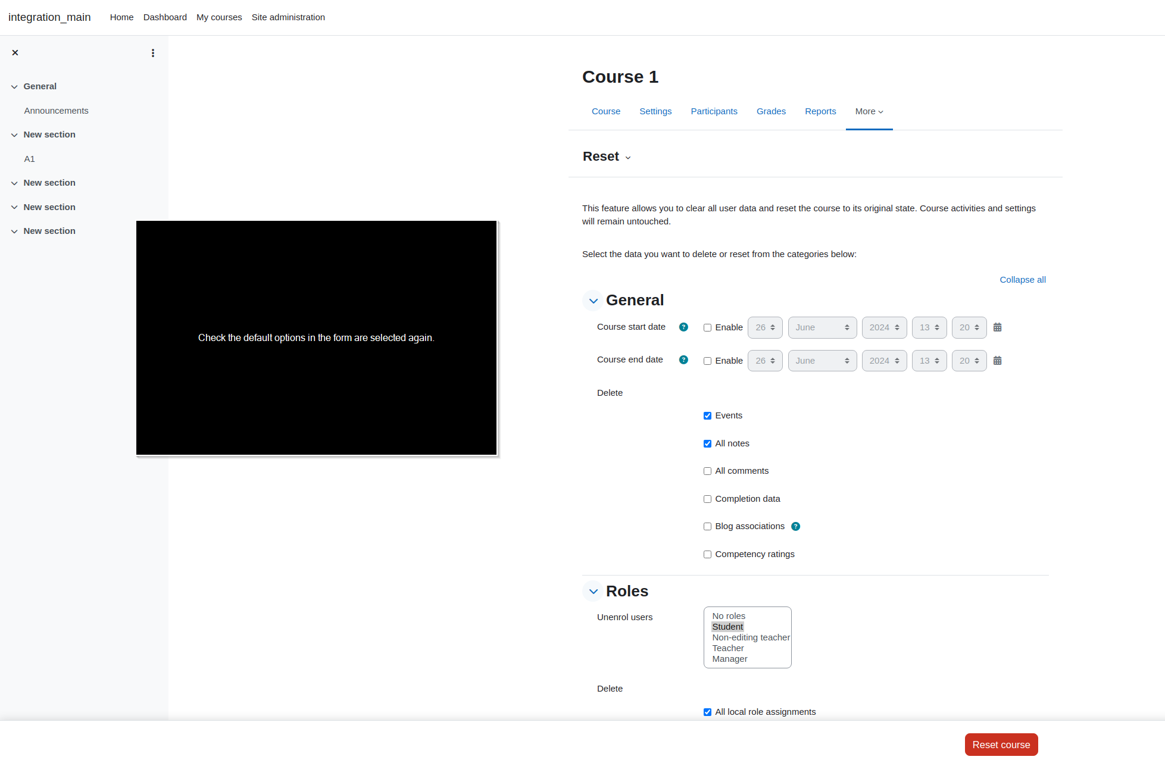Open the end date year dropdown
Image resolution: width=1165 pixels, height=766 pixels.
coord(884,361)
